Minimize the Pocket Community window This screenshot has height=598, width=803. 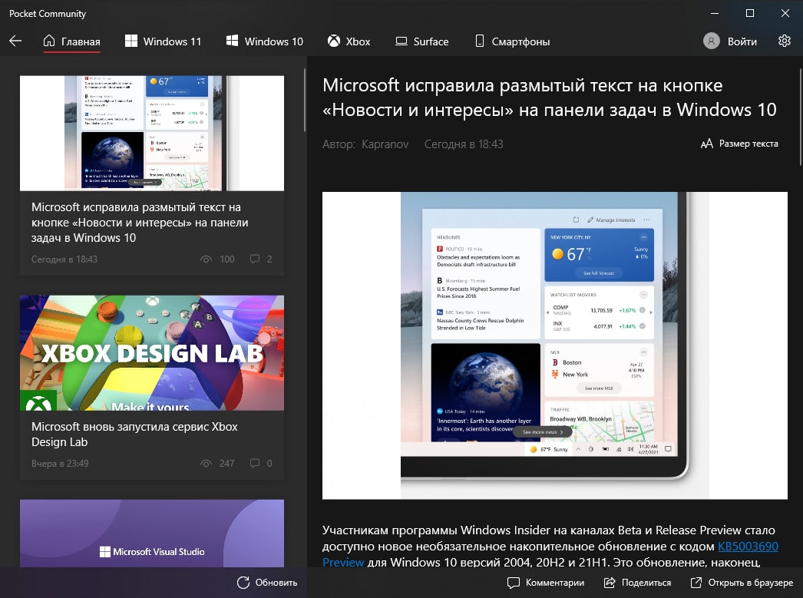pyautogui.click(x=715, y=13)
